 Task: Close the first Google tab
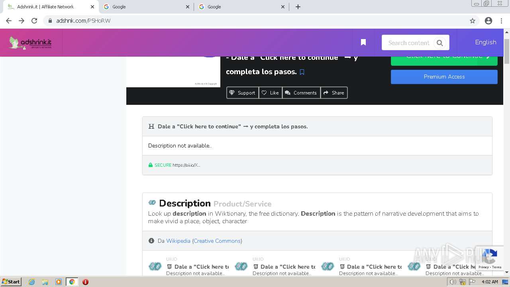188,7
